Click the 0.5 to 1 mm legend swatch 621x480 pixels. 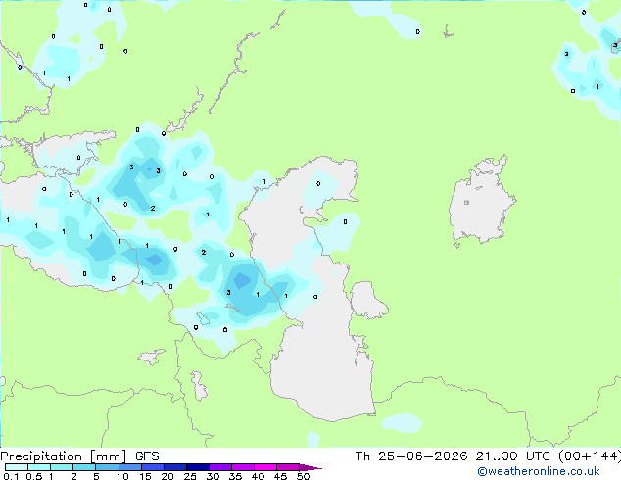(x=39, y=467)
